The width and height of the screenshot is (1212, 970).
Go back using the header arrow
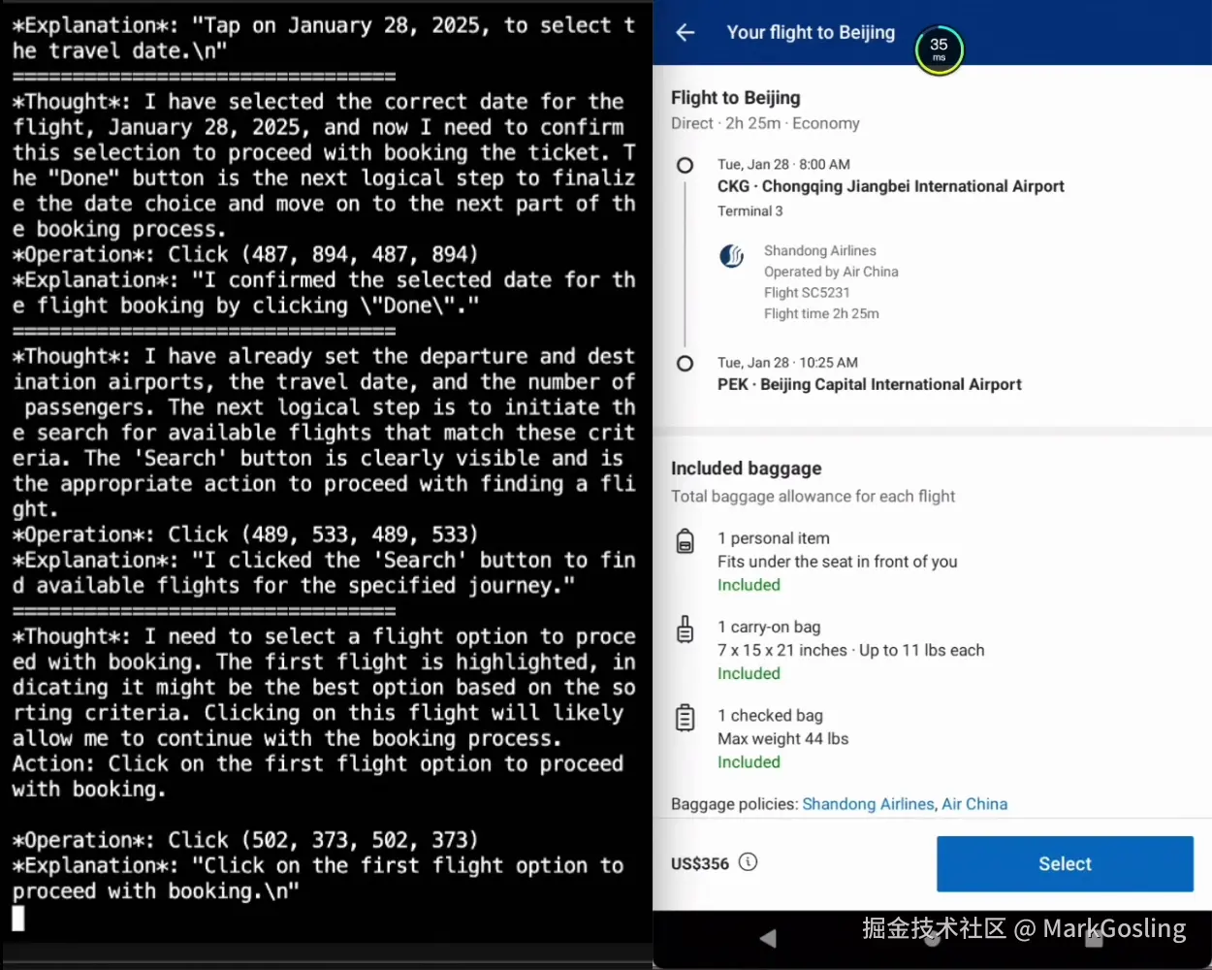[x=686, y=33]
